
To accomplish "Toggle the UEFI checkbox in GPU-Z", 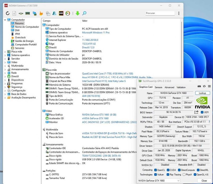I will coord(202,112).
